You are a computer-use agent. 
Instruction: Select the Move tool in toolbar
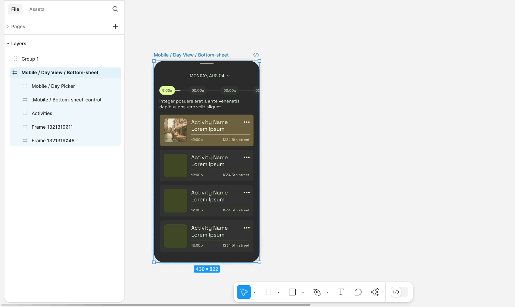pos(244,292)
